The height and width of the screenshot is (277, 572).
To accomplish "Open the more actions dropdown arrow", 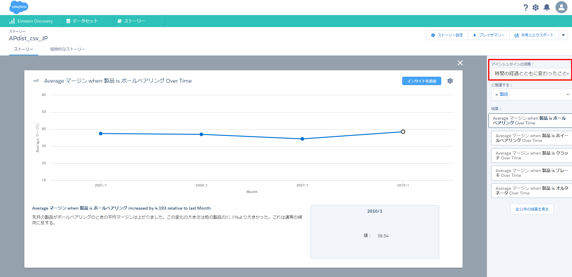I will [563, 35].
